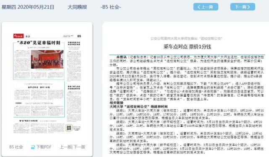This screenshot has height=157, width=269.
Task: Click the red newspaper logo on page thumbnail
Action: click(18, 36)
